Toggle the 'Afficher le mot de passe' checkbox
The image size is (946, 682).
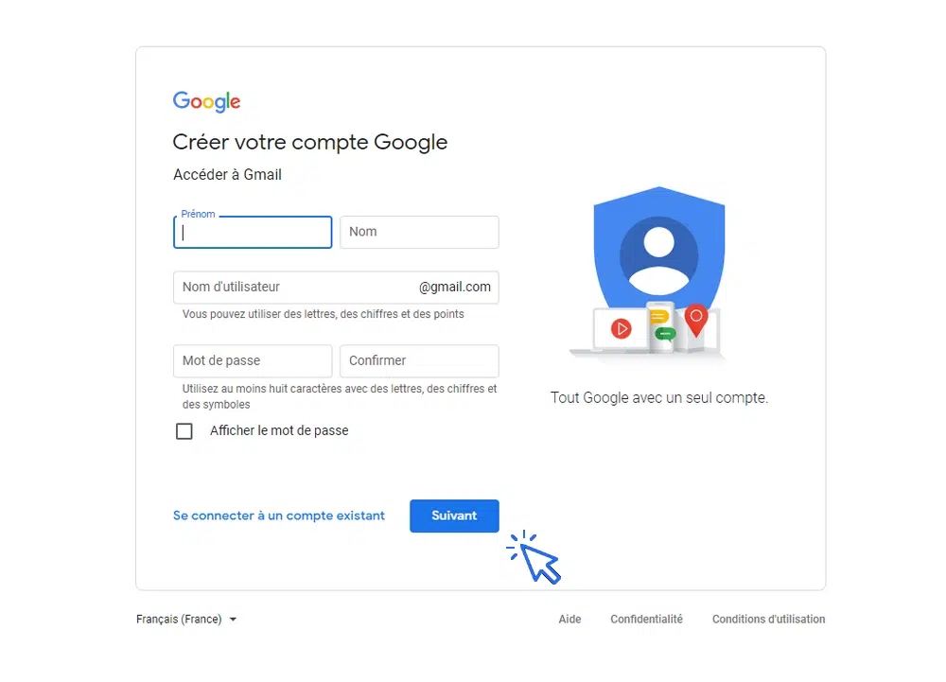click(x=184, y=430)
